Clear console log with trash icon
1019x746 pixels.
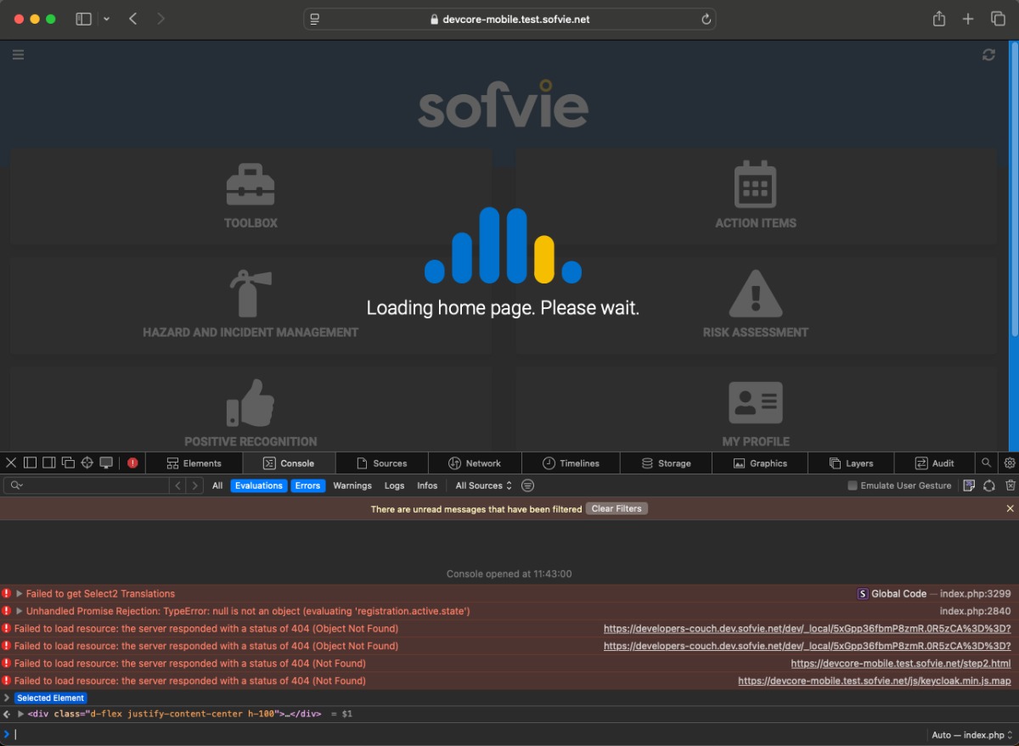click(x=1011, y=485)
